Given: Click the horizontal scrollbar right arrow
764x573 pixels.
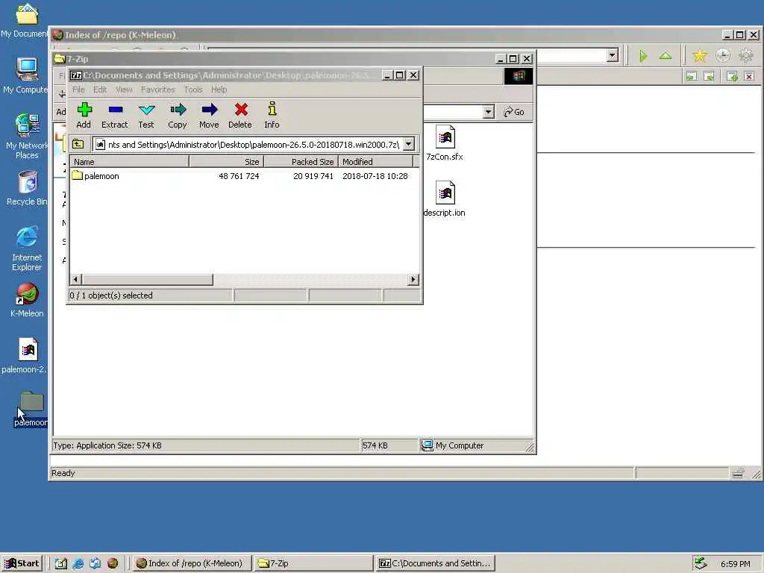Looking at the screenshot, I should pyautogui.click(x=413, y=279).
